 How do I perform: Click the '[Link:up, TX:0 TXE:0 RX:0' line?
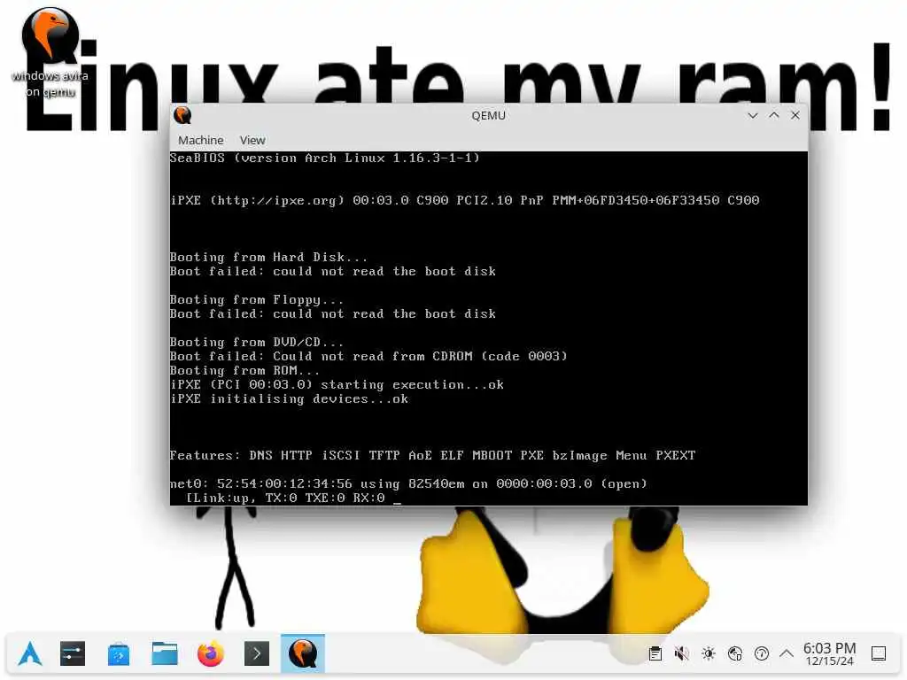pos(285,498)
